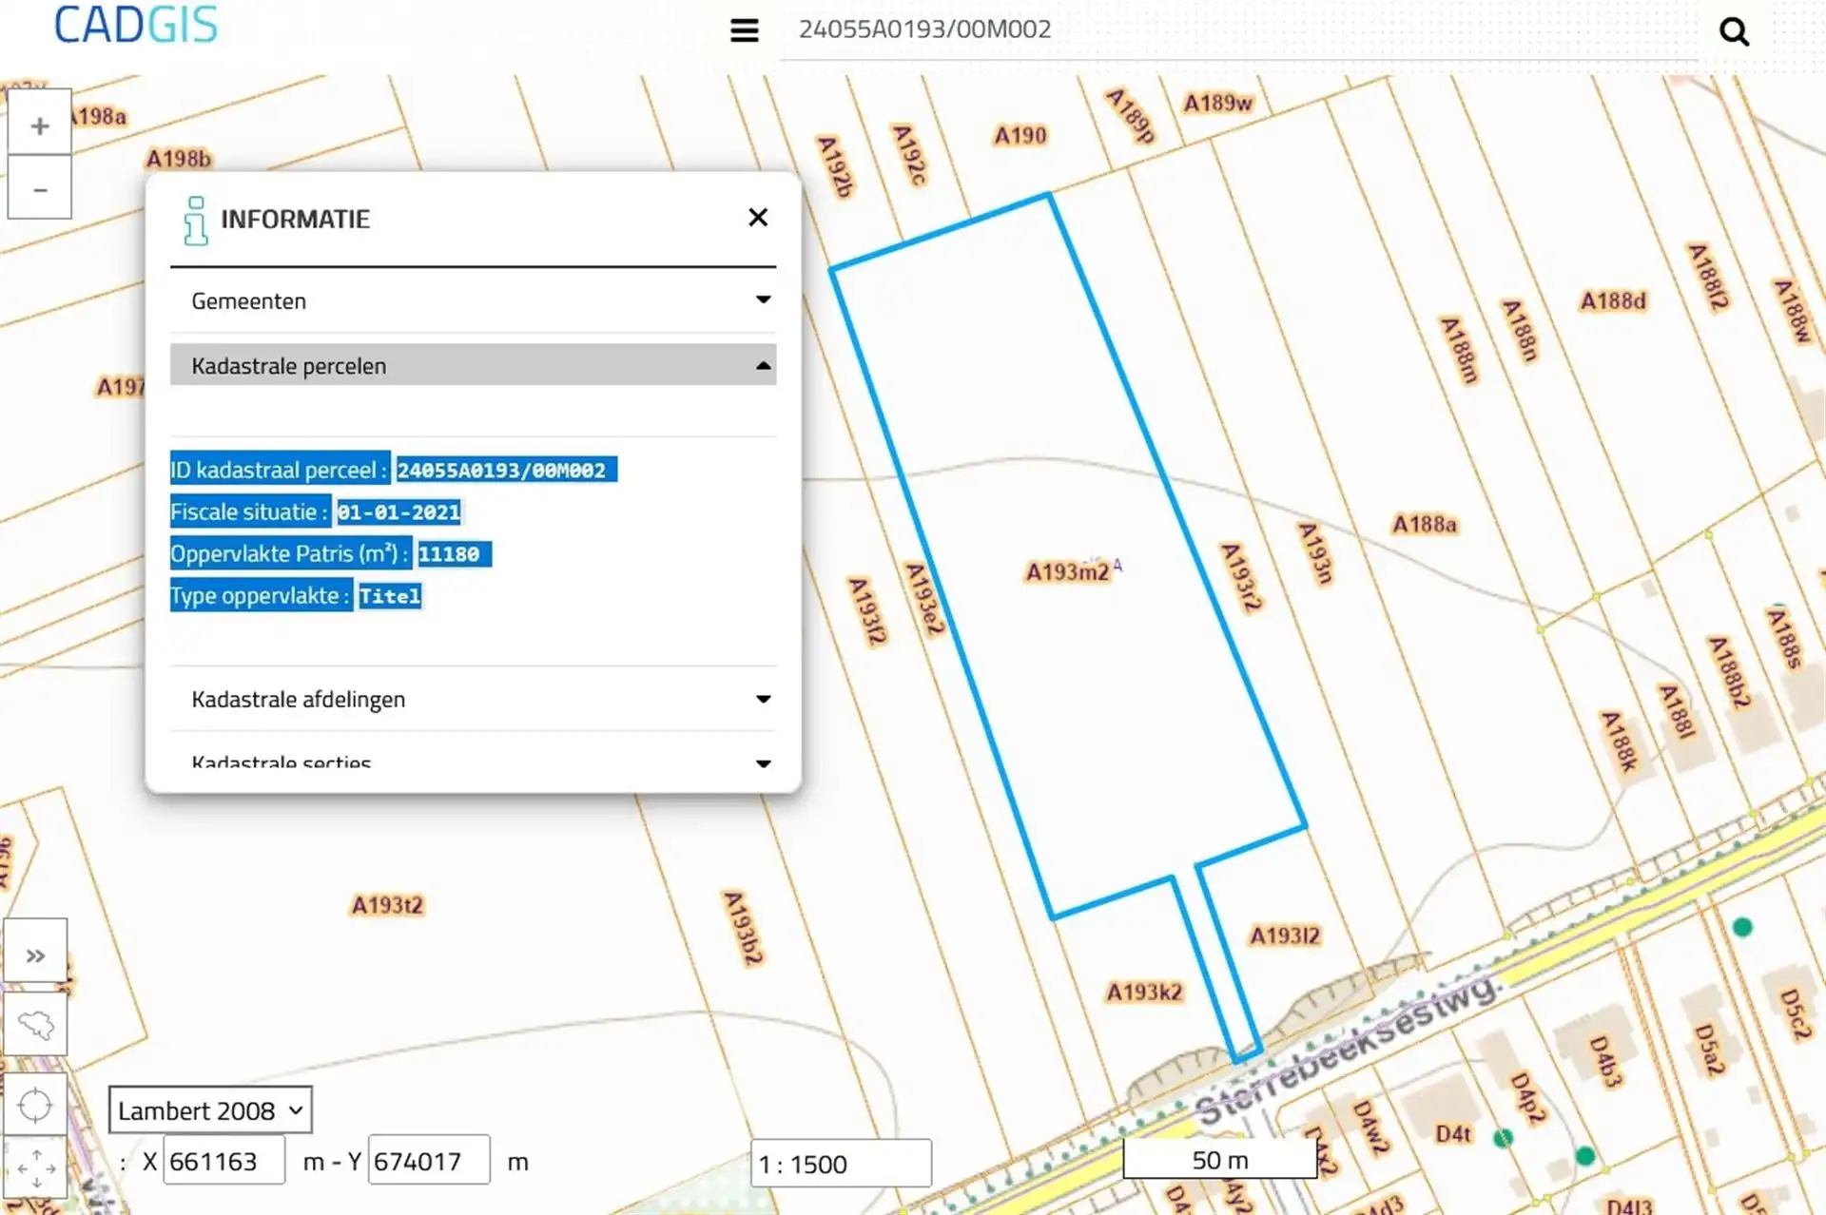
Task: Click the zoom in plus icon
Action: 39,124
